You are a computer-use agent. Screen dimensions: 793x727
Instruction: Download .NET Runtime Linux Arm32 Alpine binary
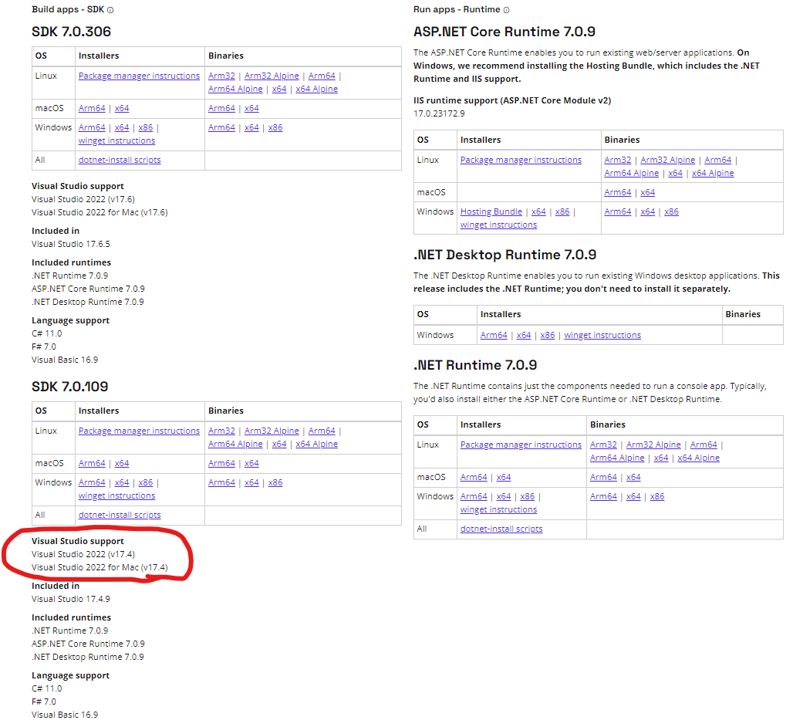[x=653, y=445]
